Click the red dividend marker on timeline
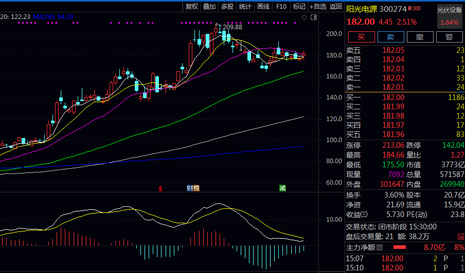 click(160, 189)
